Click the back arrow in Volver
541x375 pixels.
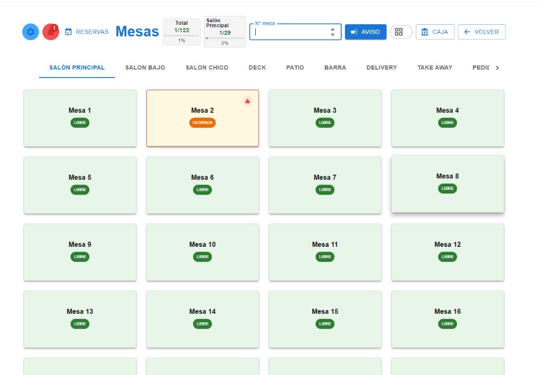(467, 32)
